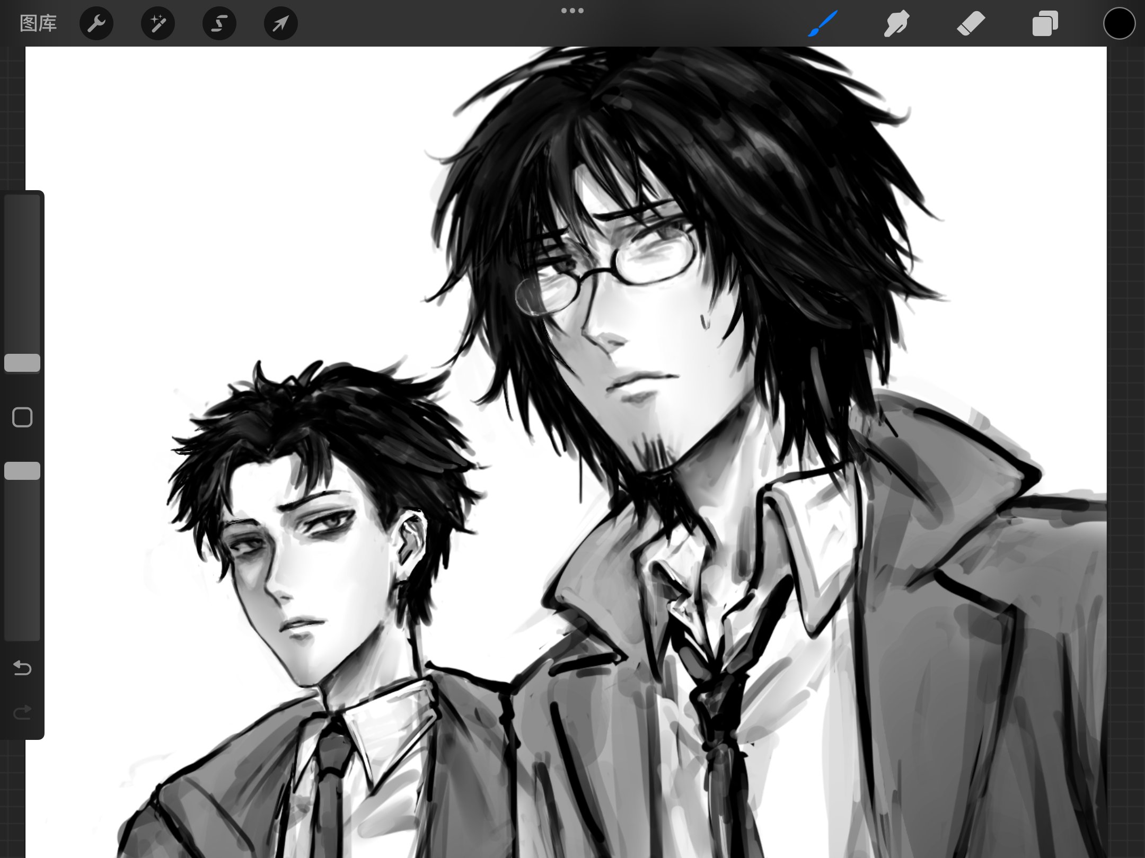The image size is (1145, 858).
Task: Activate the Transform arrow tool
Action: (x=280, y=24)
